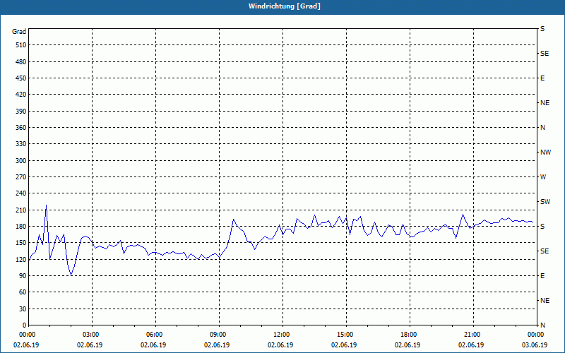Select the 150 y-axis value

[x=20, y=243]
